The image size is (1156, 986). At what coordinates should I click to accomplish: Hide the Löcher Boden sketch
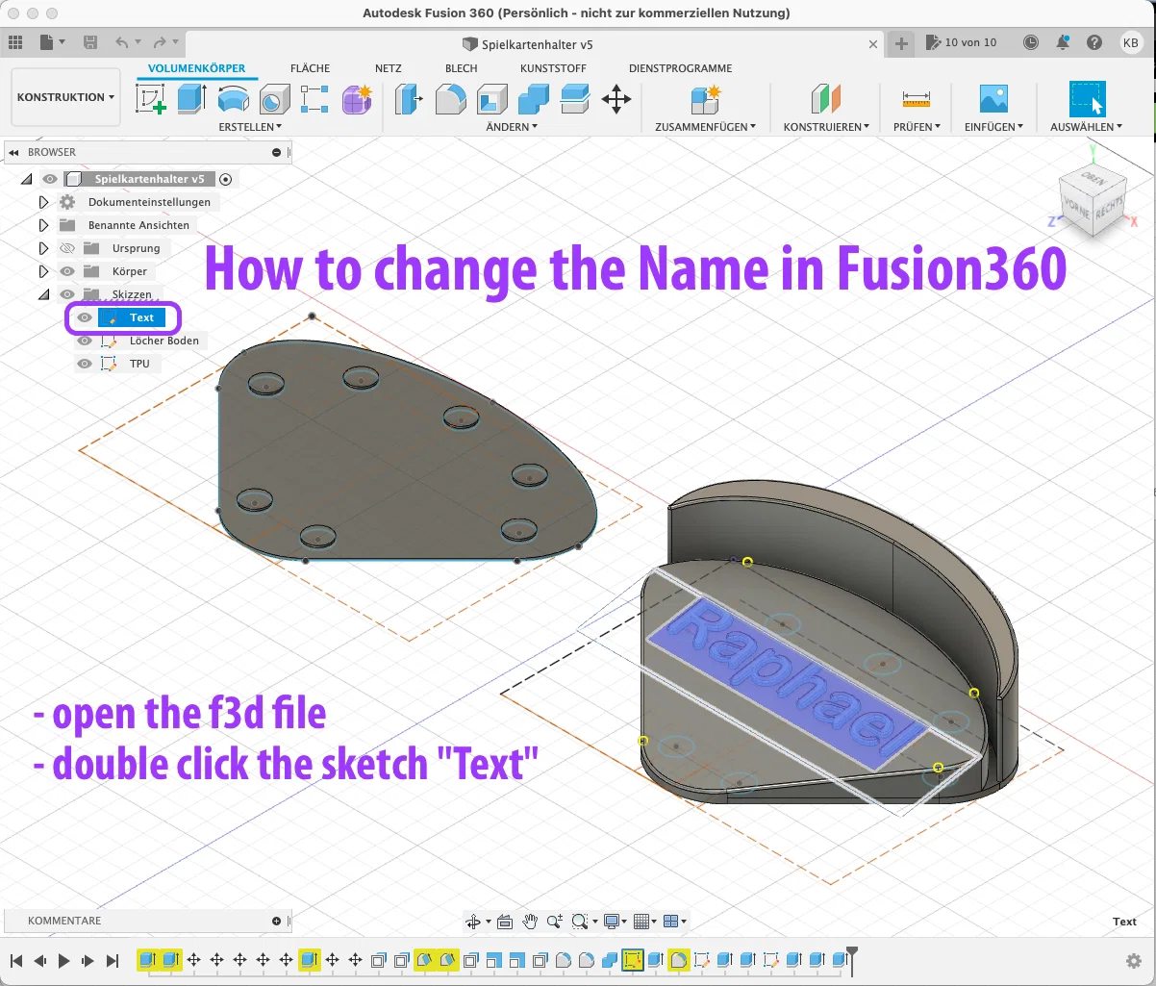[x=85, y=341]
